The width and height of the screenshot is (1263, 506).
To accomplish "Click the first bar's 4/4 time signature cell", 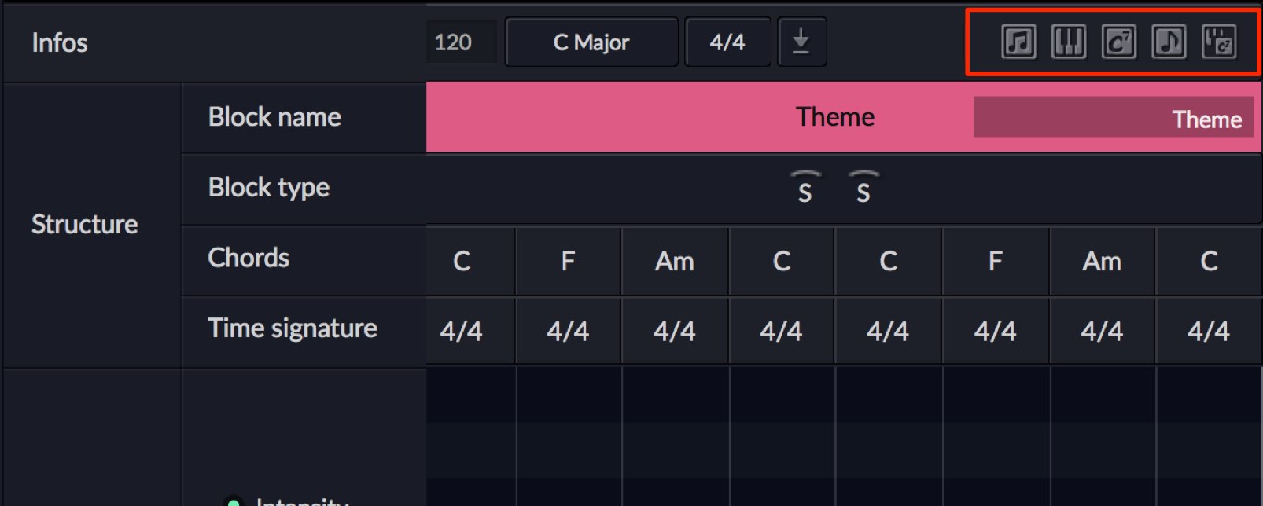I will point(462,331).
